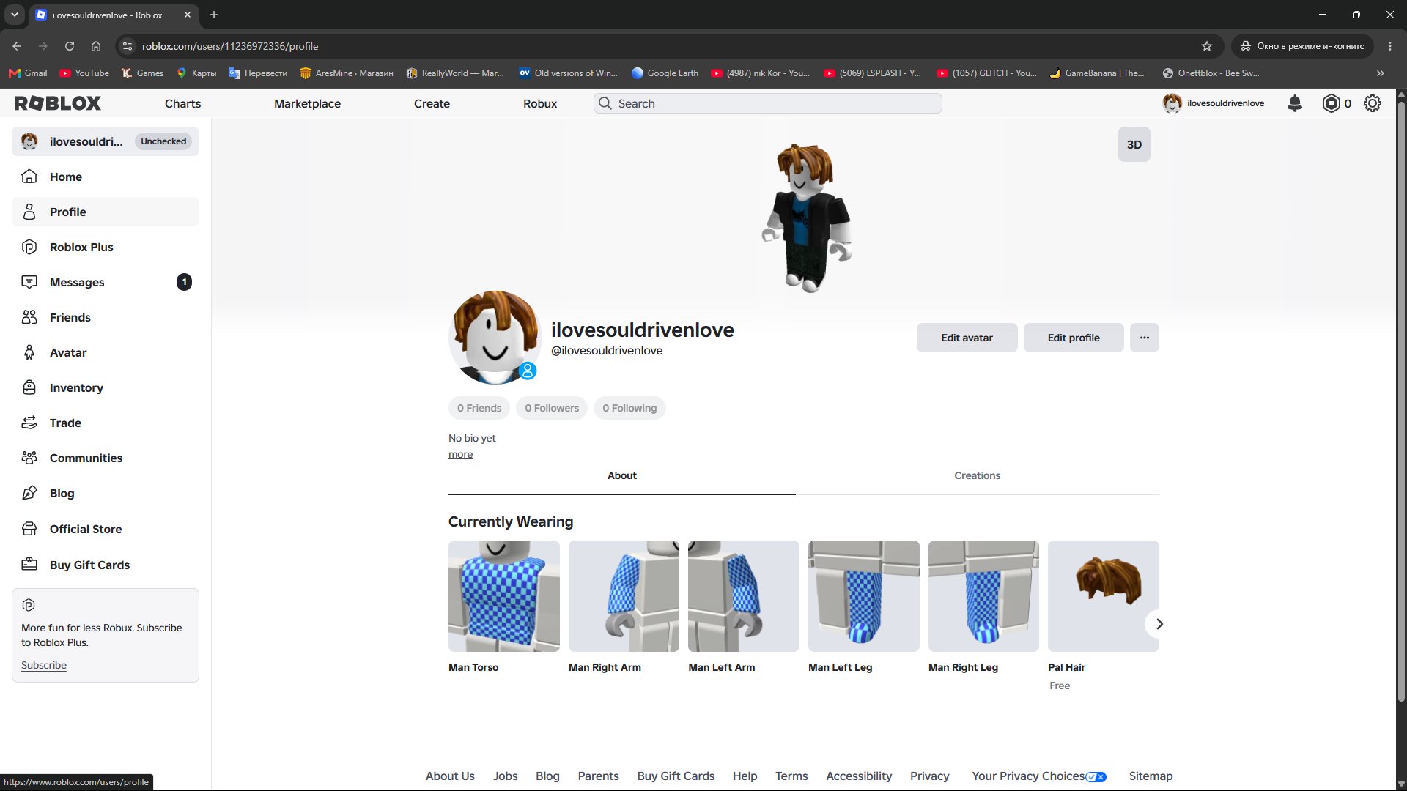
Task: Open Blog in the sidebar
Action: pos(106,493)
